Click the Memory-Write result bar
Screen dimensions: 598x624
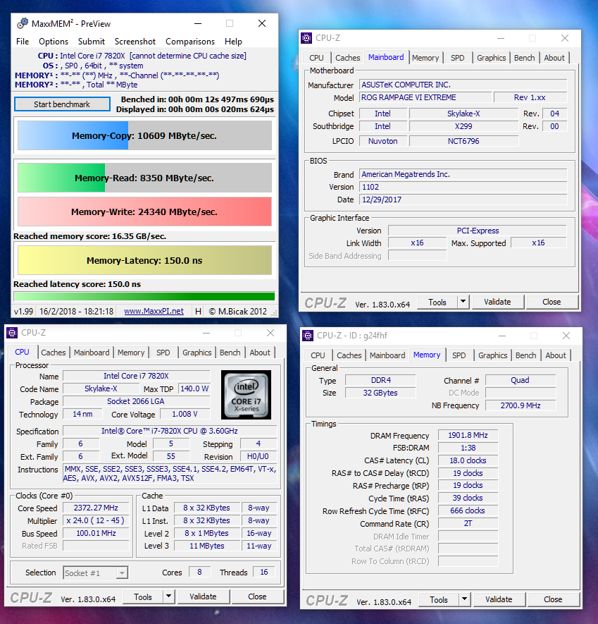coord(144,212)
